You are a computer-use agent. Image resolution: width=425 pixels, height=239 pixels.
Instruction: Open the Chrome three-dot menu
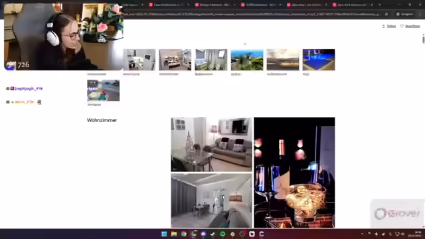(x=420, y=14)
